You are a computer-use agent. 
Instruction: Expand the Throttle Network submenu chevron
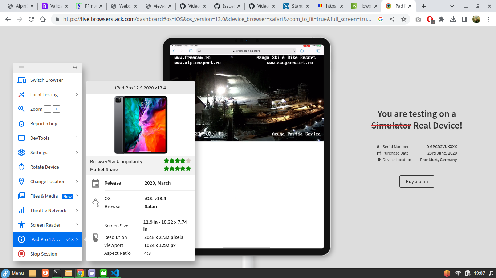(x=77, y=210)
